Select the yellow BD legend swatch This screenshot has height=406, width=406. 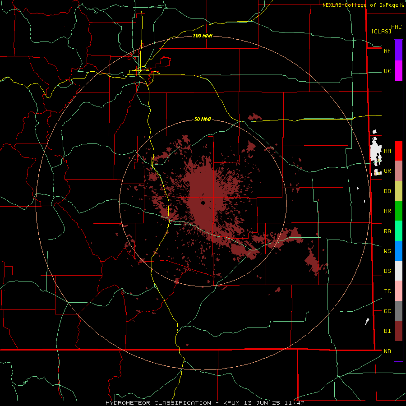(x=398, y=191)
